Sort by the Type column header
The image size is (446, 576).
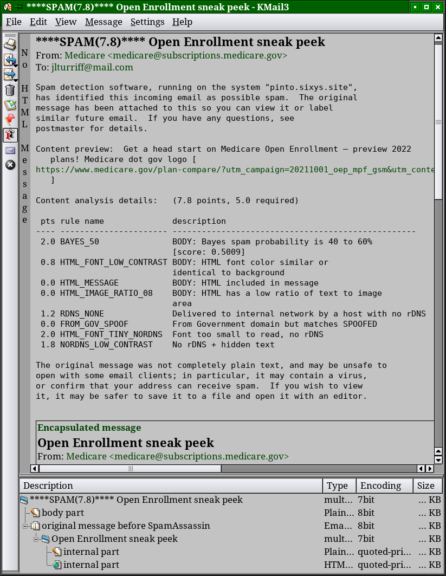point(339,486)
